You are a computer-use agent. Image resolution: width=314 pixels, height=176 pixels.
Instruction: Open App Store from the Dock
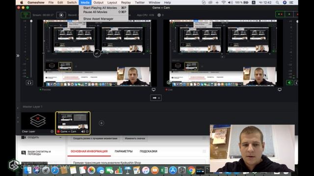point(173,171)
